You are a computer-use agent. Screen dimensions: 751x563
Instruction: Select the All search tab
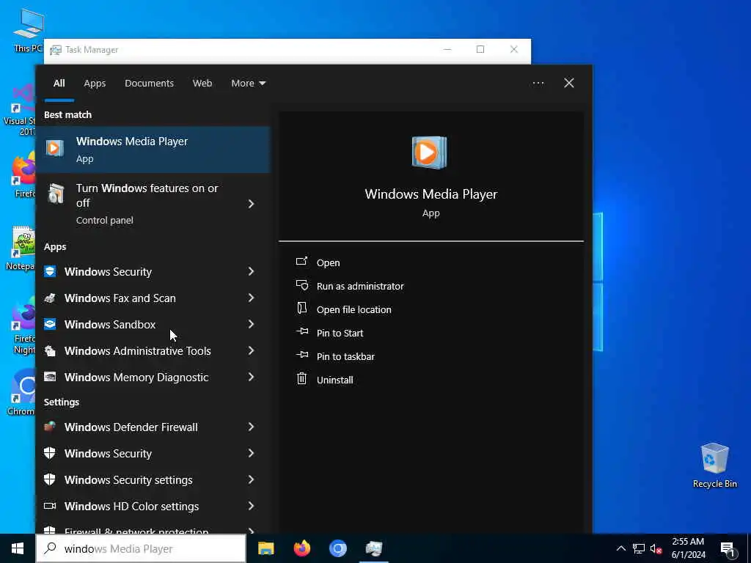pos(59,84)
